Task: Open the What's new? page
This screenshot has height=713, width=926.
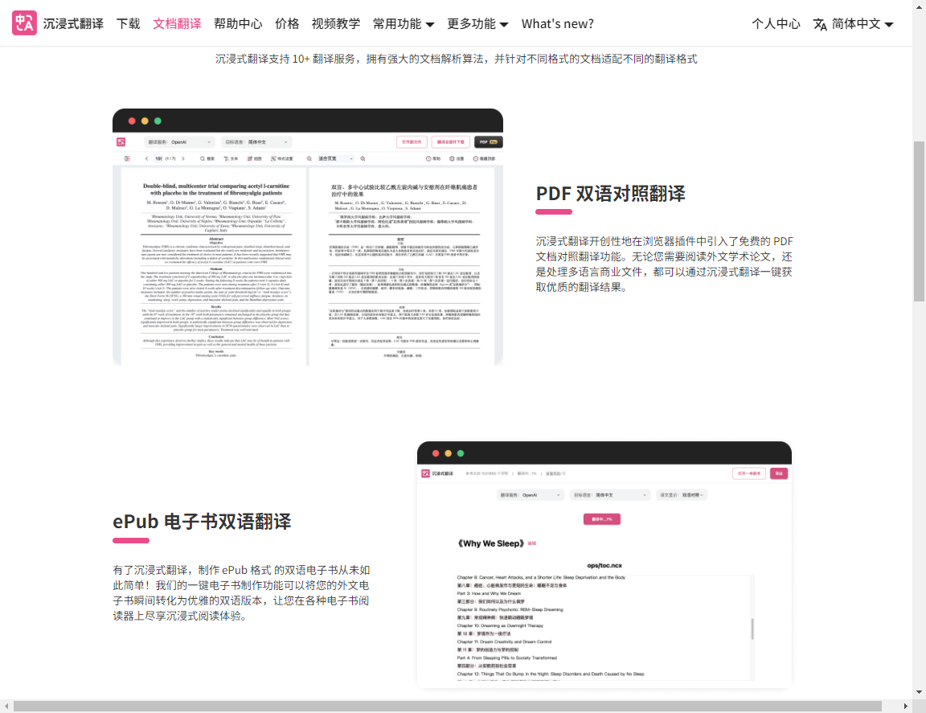Action: click(558, 23)
